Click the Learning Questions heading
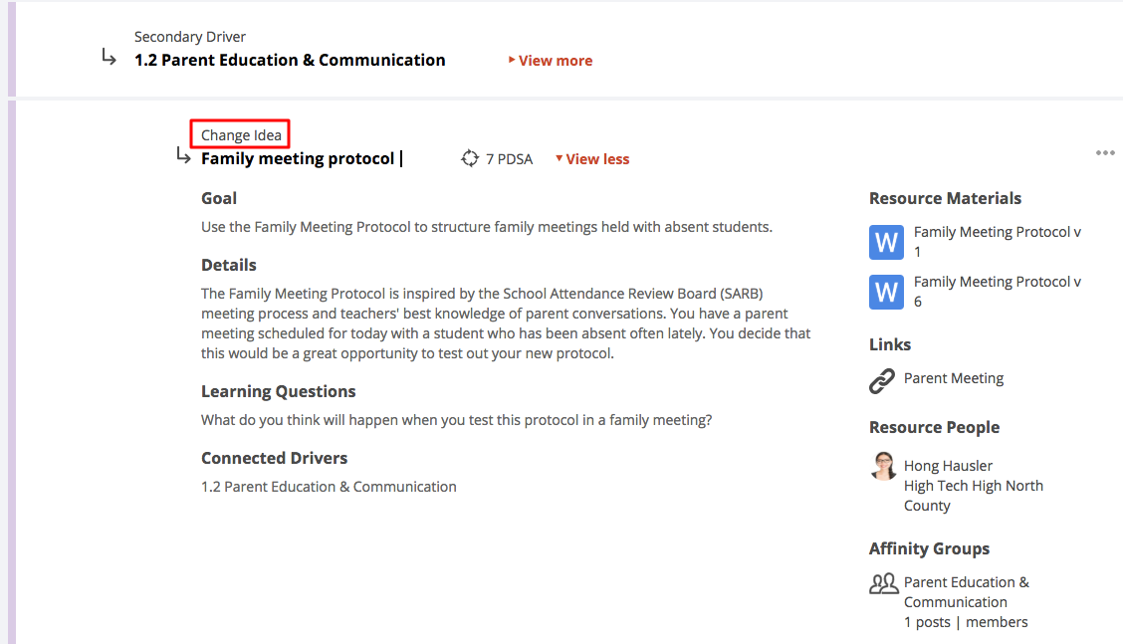This screenshot has height=644, width=1123. click(278, 392)
